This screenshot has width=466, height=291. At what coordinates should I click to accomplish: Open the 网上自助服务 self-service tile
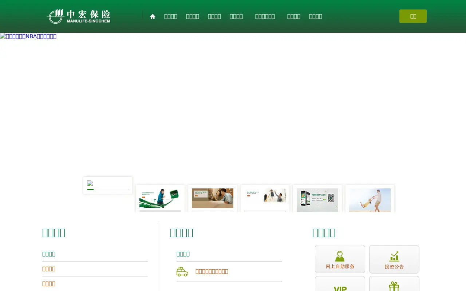point(340,259)
